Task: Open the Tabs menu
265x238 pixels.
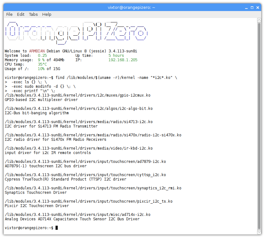Action: click(x=33, y=14)
